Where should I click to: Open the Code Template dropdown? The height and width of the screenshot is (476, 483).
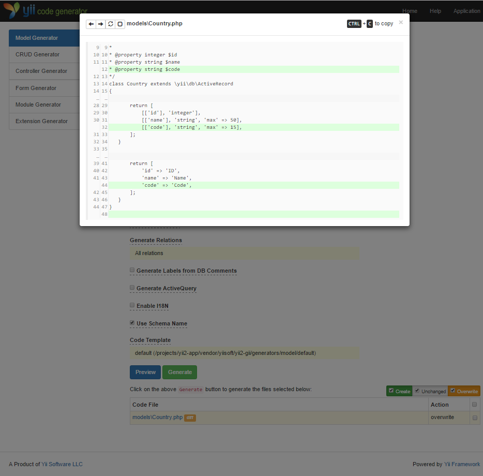[245, 353]
